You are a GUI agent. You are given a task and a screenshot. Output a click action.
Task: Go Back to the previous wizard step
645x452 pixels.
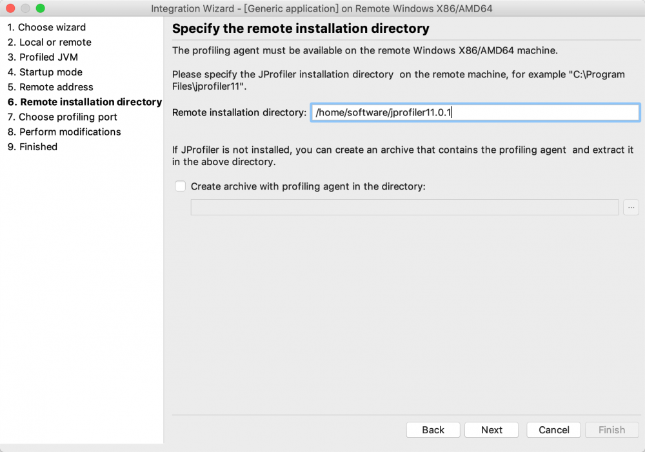coord(433,430)
